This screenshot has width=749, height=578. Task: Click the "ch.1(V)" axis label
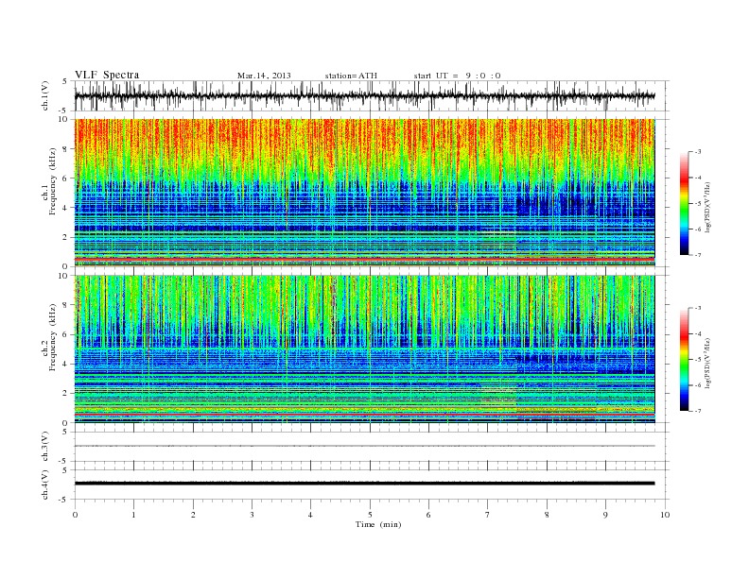tap(45, 95)
